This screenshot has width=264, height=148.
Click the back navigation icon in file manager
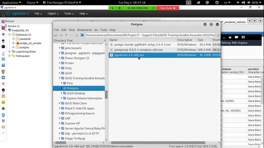click(61, 35)
